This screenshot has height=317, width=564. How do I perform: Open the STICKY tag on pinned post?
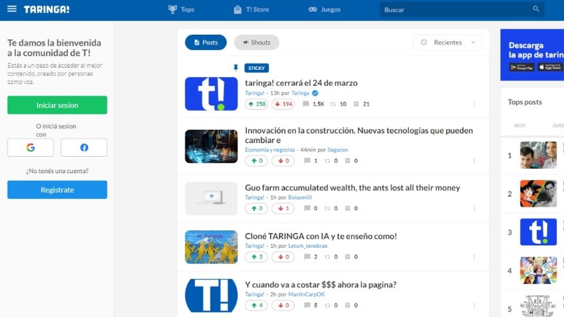click(x=257, y=68)
